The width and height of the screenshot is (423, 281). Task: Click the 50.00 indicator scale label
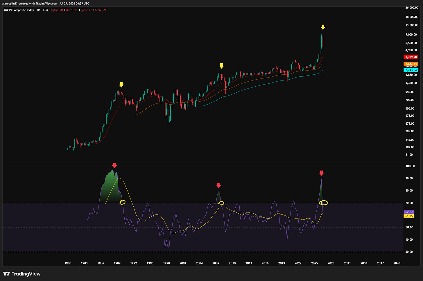click(x=409, y=228)
